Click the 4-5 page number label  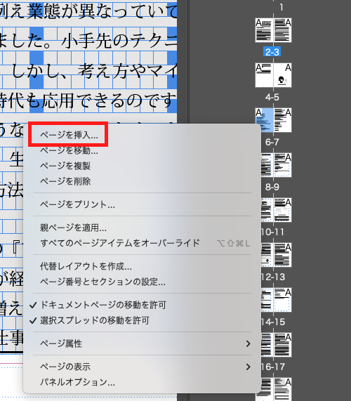pos(272,97)
